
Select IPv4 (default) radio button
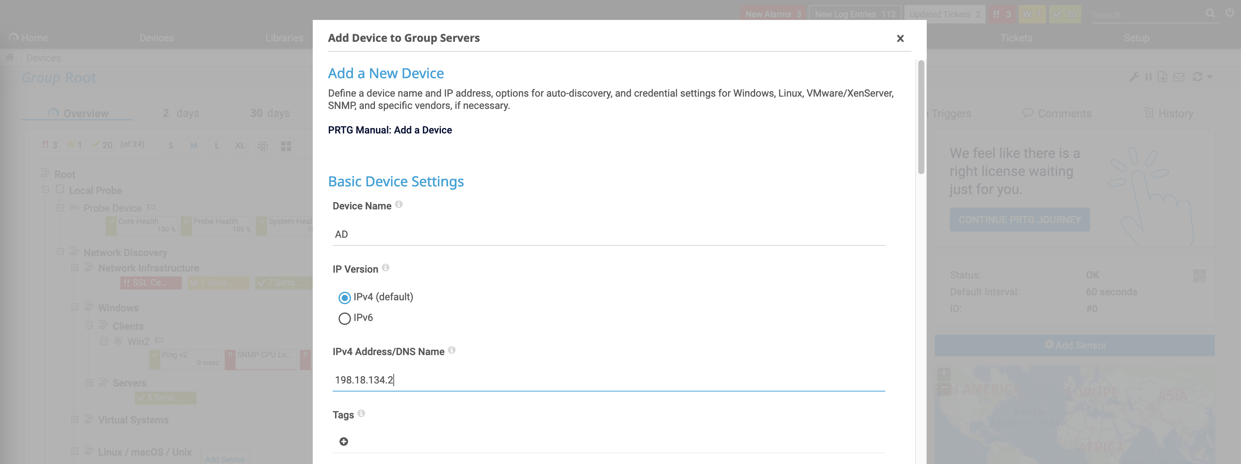(345, 298)
